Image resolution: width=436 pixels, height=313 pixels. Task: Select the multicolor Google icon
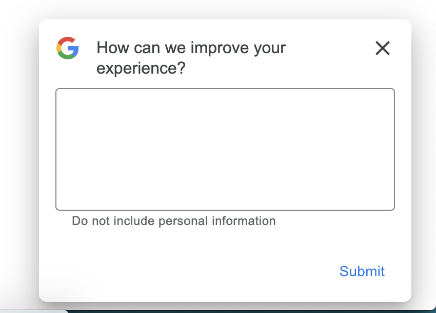(68, 48)
